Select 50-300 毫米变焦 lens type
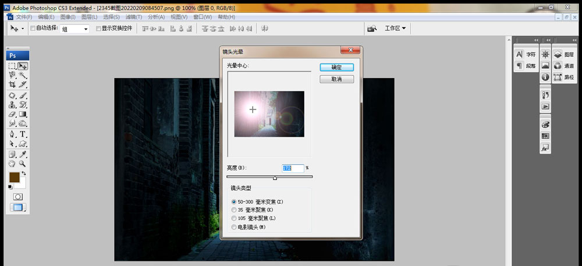This screenshot has height=266, width=582. [x=233, y=202]
